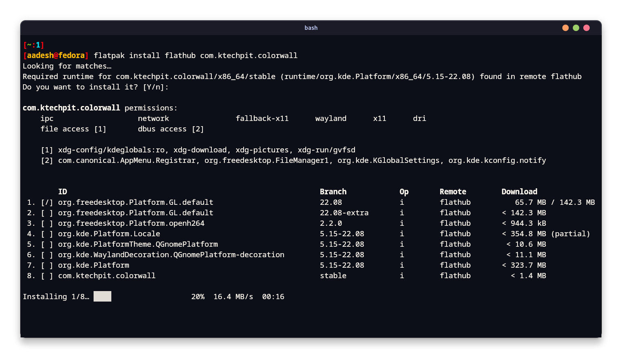Check the org.freedesktop.Platform.openh264 row box
This screenshot has width=622, height=358.
coord(47,223)
